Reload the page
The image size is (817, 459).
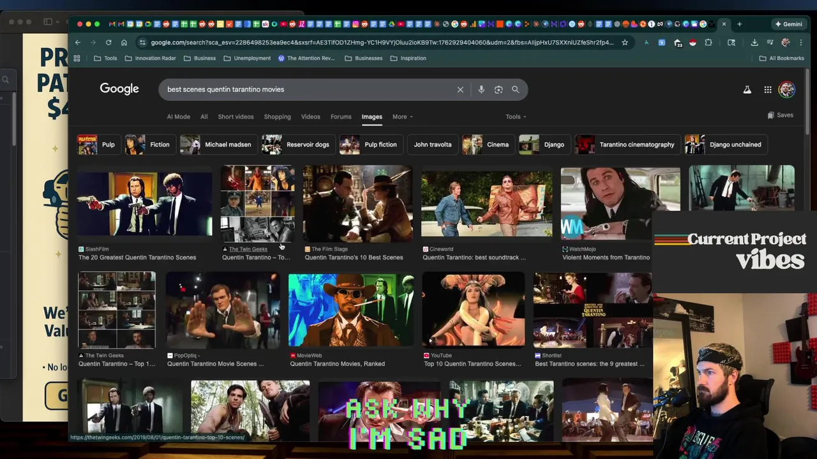point(109,43)
